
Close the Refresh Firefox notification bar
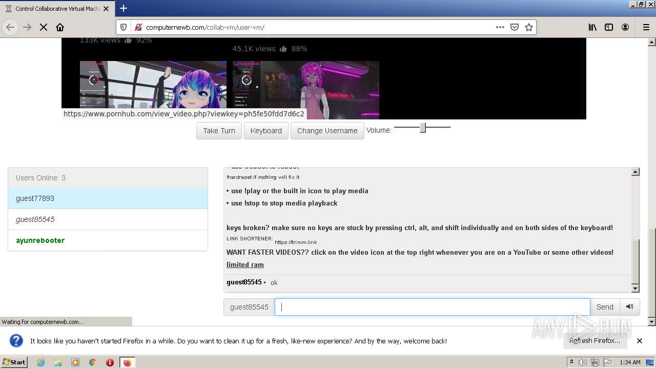(640, 341)
